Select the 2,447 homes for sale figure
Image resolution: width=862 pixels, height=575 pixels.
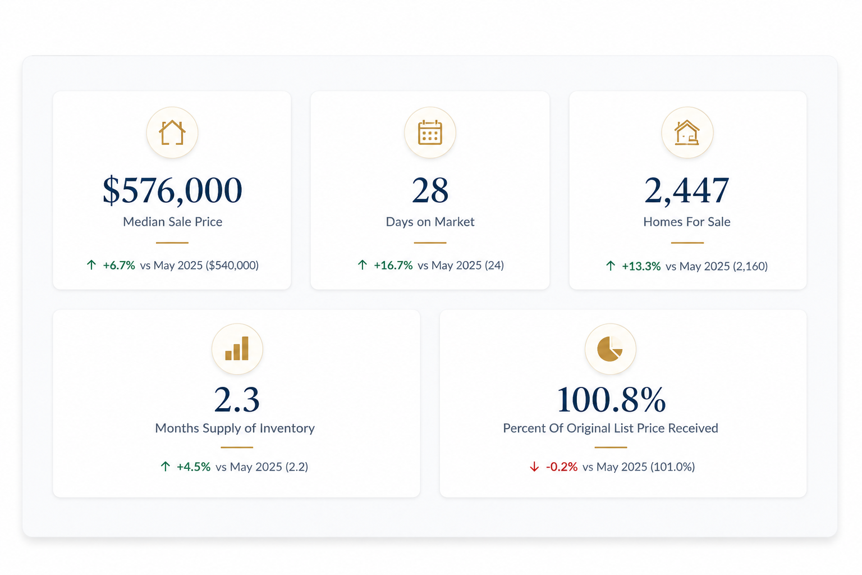point(687,190)
